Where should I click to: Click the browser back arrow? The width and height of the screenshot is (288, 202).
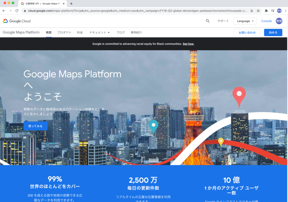click(x=4, y=11)
